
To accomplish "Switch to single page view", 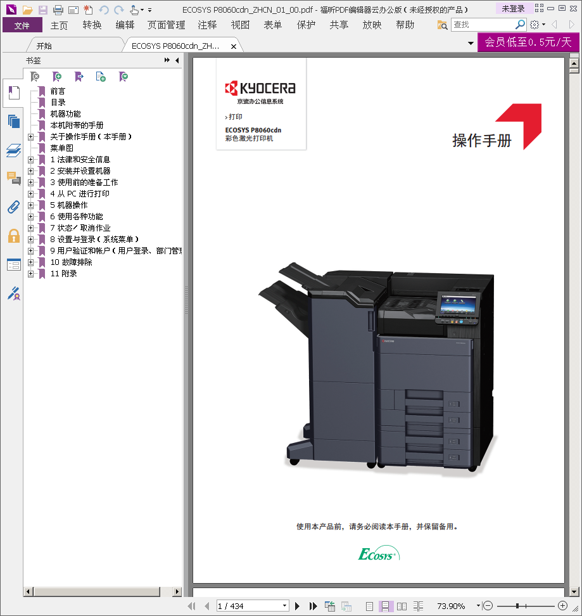I will tap(369, 606).
